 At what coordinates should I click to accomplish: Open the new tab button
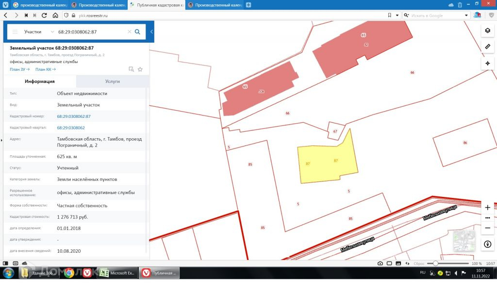click(248, 5)
